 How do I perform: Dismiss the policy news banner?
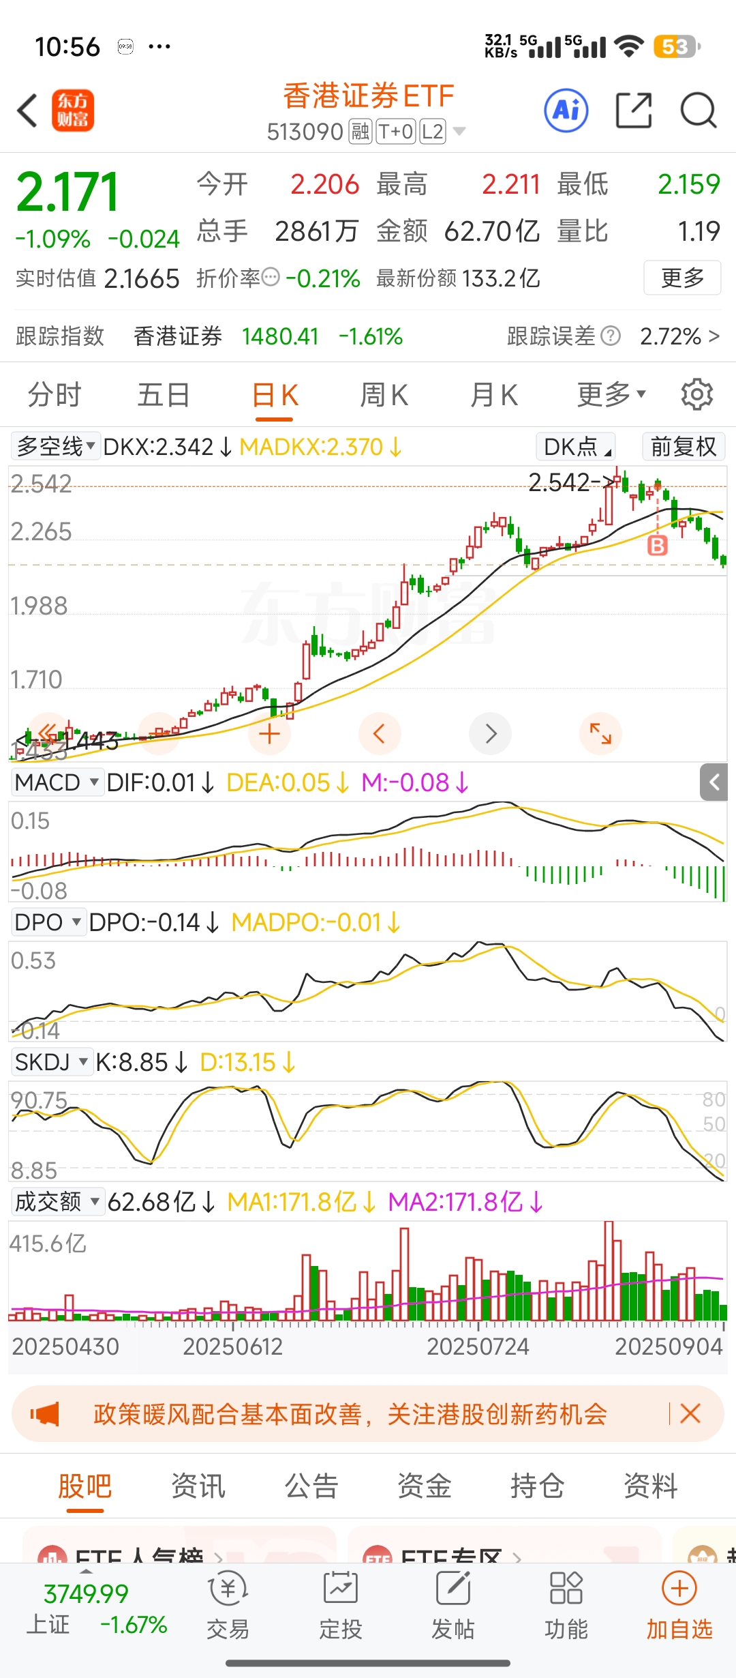[690, 1413]
